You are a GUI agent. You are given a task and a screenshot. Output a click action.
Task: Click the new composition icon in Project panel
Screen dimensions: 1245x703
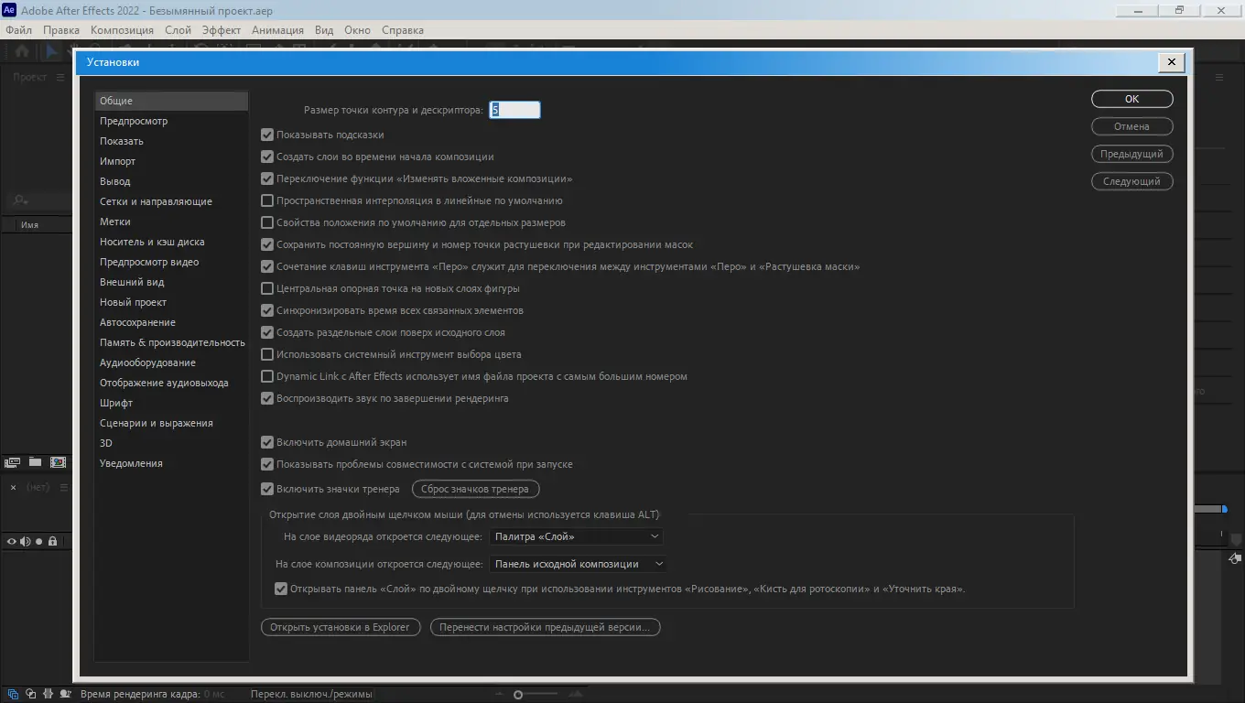[58, 462]
